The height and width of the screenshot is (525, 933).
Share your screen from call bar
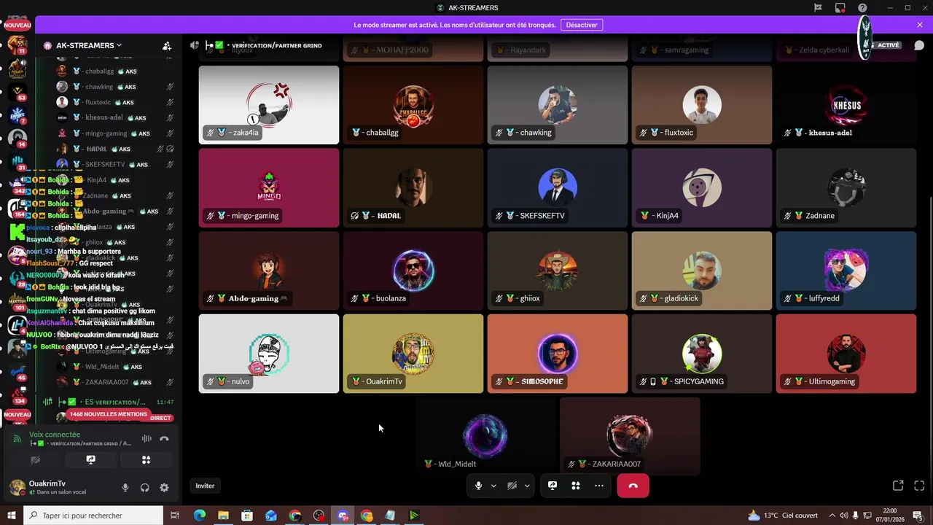tap(553, 486)
